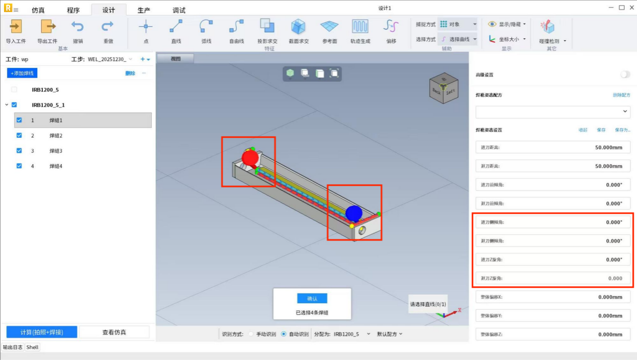
Task: Toggle the 高级设置 advanced settings switch
Action: point(624,74)
